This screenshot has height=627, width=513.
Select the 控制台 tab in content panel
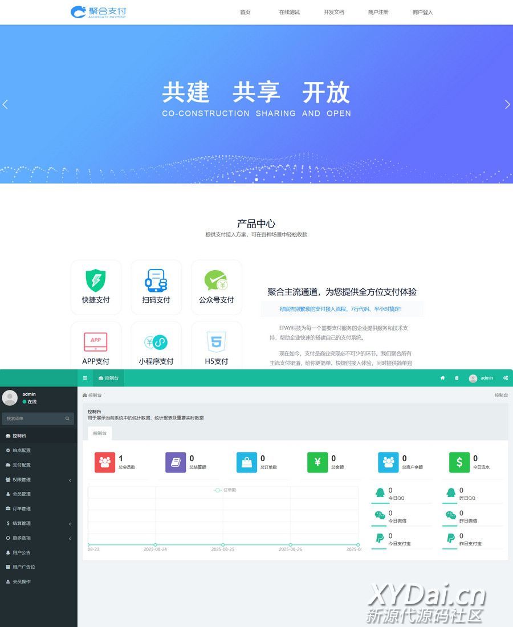(100, 433)
